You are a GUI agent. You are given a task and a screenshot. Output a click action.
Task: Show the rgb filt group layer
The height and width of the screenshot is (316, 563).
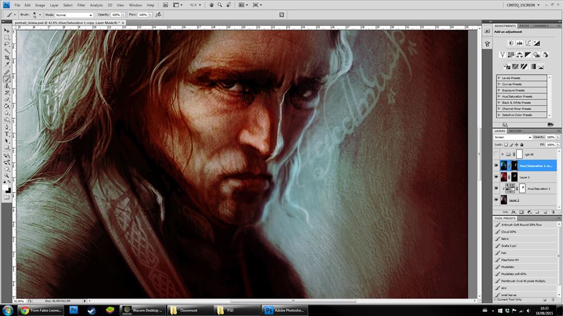[x=497, y=154]
